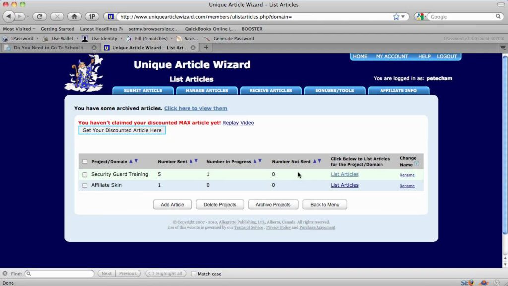Check the Affiliate Skin checkbox

(85, 185)
